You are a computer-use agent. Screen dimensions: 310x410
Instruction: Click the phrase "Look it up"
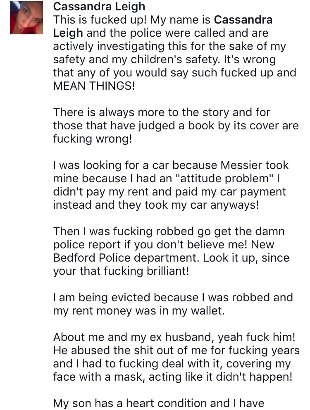point(235,257)
